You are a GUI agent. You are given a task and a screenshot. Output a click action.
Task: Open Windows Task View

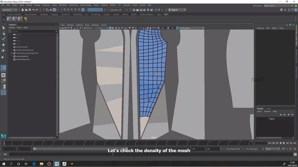click(x=26, y=164)
